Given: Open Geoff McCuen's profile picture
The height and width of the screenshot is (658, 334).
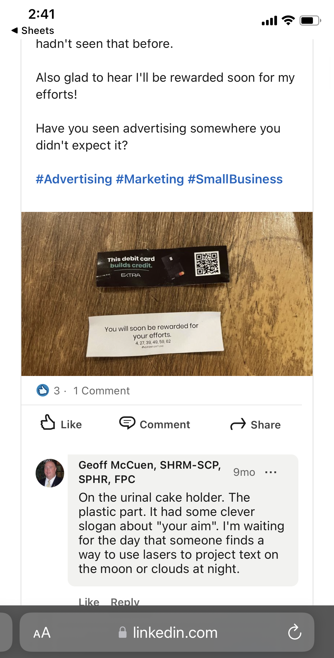Looking at the screenshot, I should pyautogui.click(x=50, y=473).
